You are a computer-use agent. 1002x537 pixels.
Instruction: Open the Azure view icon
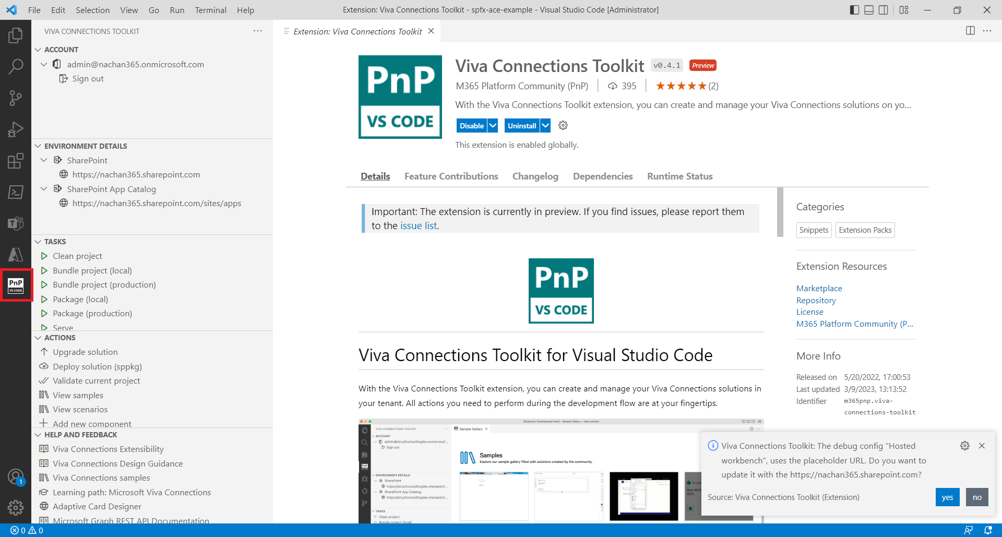(16, 255)
